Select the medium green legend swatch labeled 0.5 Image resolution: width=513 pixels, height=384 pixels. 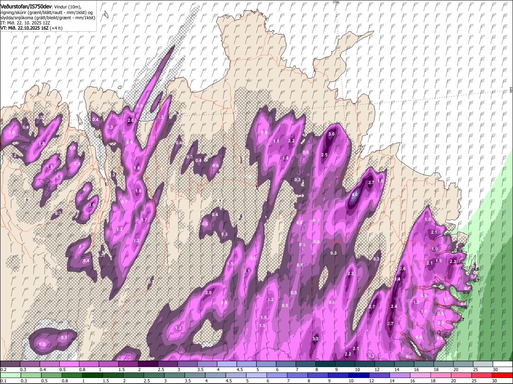click(x=52, y=375)
